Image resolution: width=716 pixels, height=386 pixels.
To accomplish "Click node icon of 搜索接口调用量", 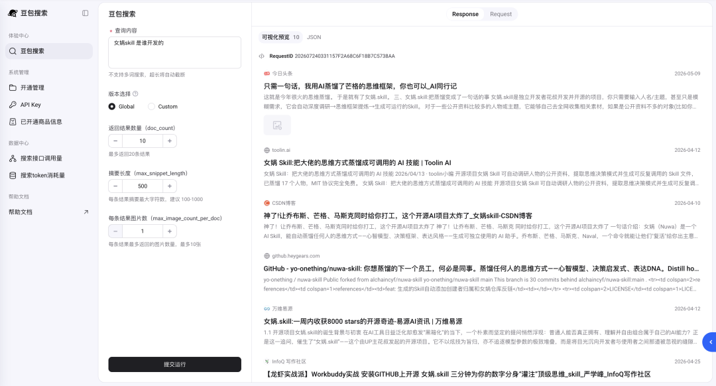I will tap(13, 159).
